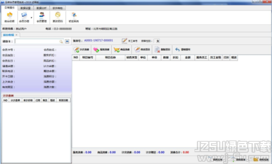Close the 前台收银 document tab
This screenshot has height=164, width=272.
pos(16,35)
